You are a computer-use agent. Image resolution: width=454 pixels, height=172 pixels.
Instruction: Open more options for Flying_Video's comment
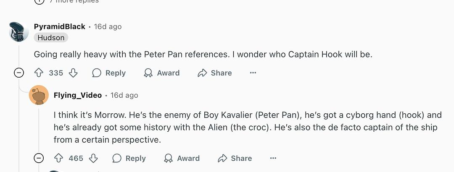click(x=273, y=158)
